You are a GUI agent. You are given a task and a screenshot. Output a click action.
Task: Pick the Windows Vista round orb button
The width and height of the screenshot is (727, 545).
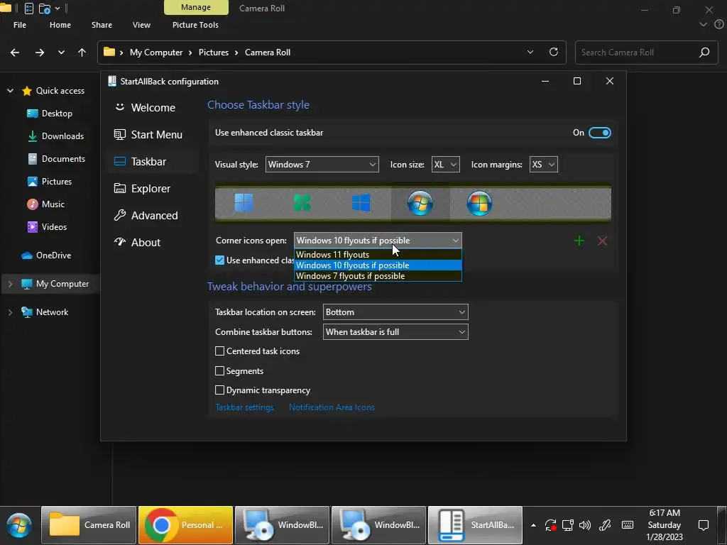tap(479, 203)
